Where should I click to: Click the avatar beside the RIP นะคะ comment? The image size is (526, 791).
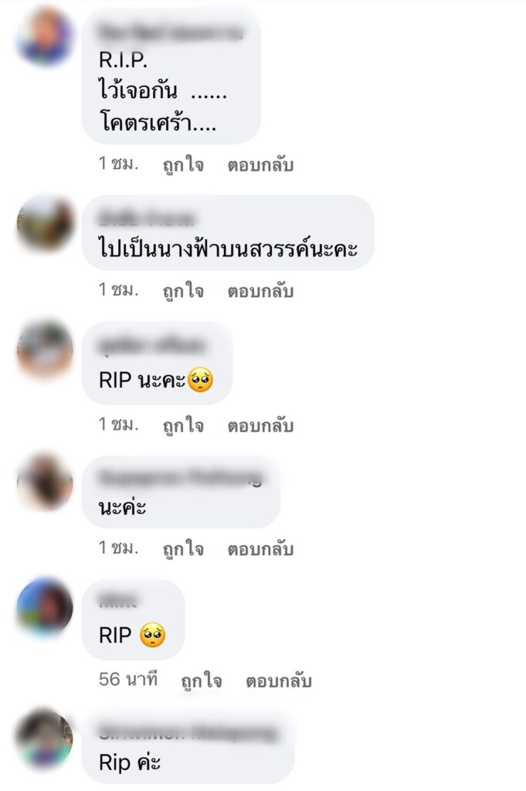pos(45,349)
